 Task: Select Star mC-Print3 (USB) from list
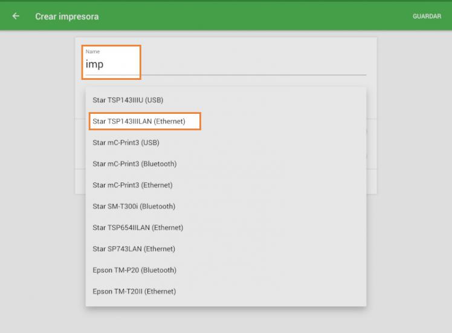tap(126, 143)
